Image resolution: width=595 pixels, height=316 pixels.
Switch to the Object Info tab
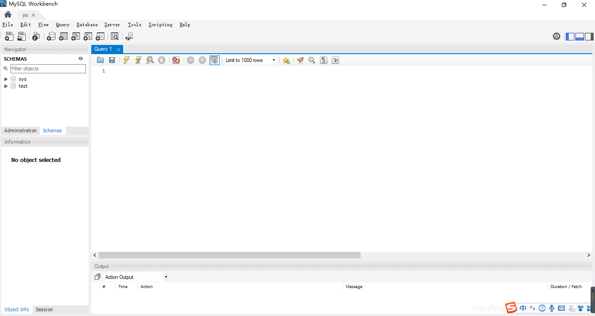point(17,309)
